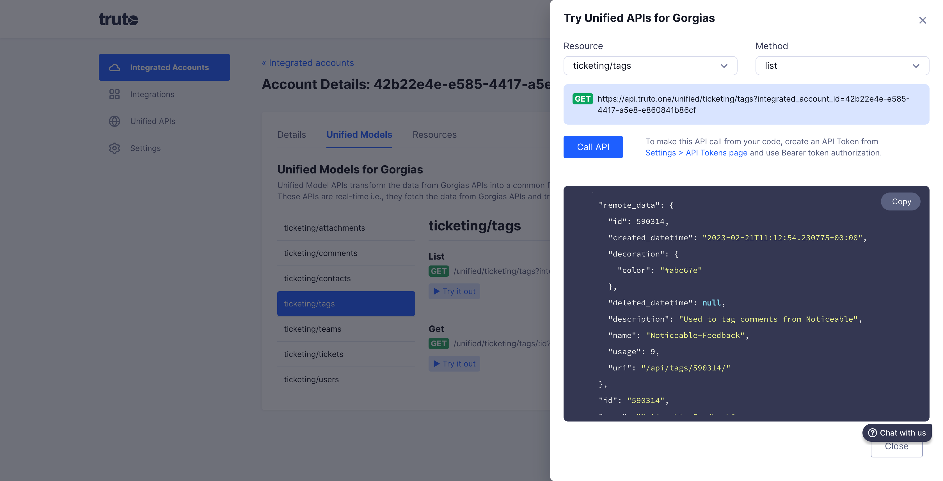943x481 pixels.
Task: Click the play icon on Get Try it out
Action: [436, 363]
